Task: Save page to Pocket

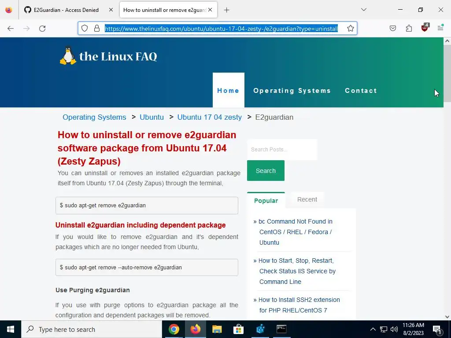Action: coord(393,28)
